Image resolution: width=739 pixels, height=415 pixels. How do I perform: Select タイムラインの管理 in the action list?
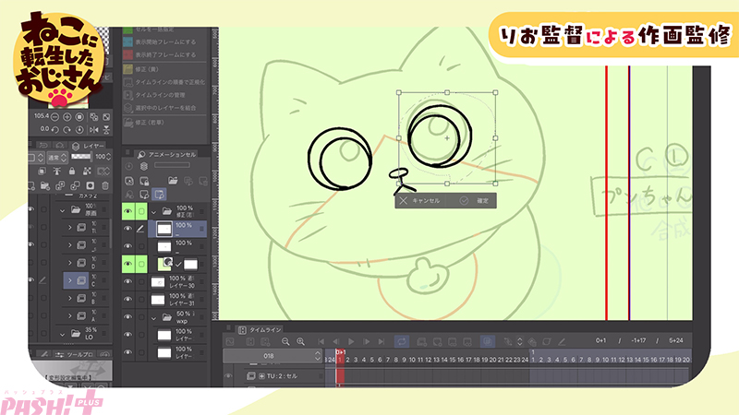click(x=165, y=95)
